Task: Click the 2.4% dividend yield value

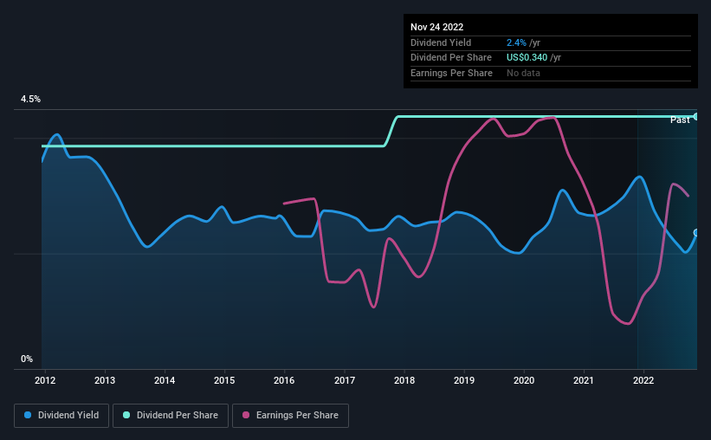Action: [x=516, y=42]
